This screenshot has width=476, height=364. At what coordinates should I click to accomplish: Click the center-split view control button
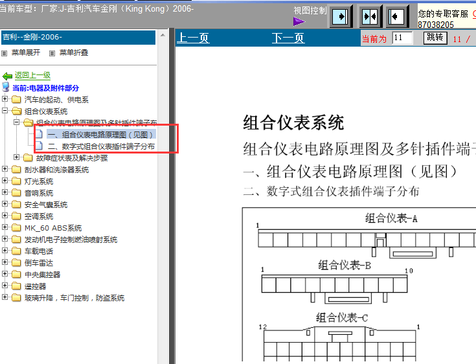pos(370,16)
